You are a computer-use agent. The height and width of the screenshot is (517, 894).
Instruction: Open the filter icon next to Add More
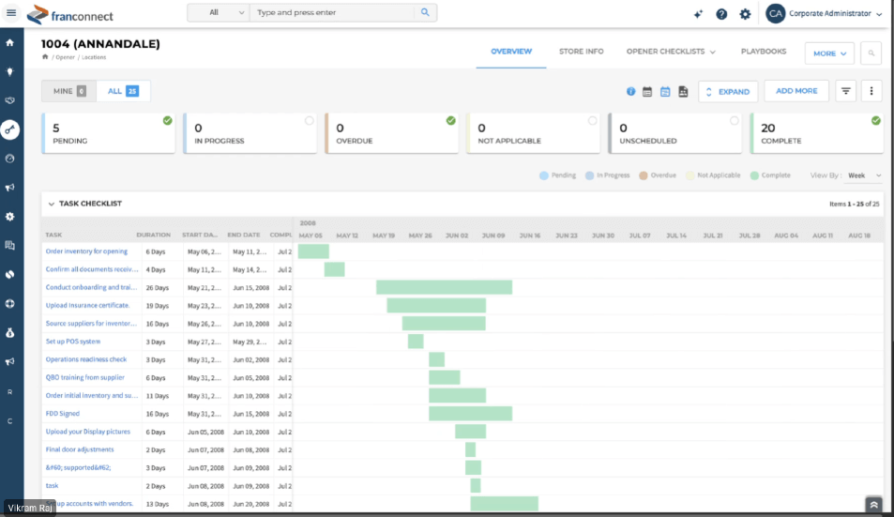click(x=845, y=91)
